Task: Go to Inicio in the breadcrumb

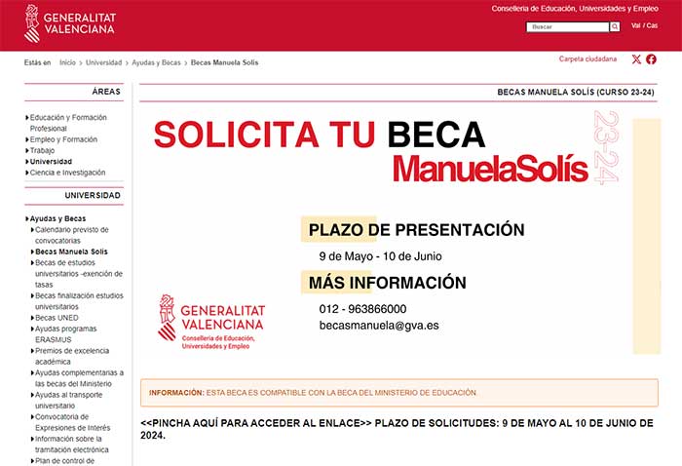Action: pyautogui.click(x=67, y=62)
